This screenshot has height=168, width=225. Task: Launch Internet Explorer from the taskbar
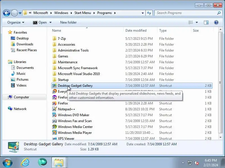click(25, 162)
